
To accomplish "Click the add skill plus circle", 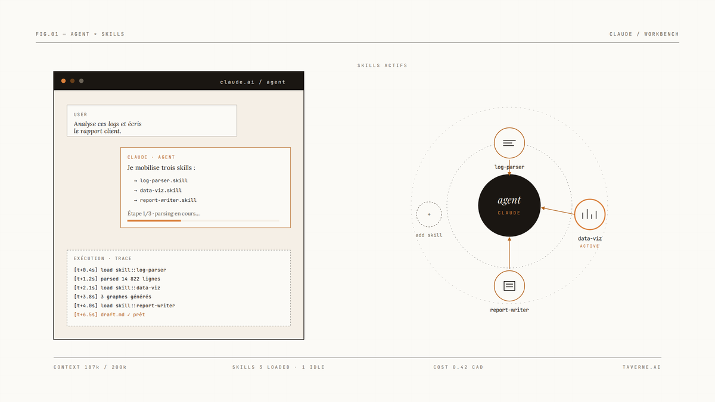I will click(x=429, y=214).
